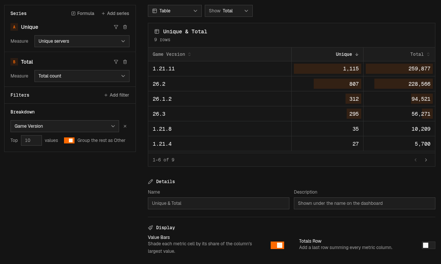Open the Table visualization type dropdown
The width and height of the screenshot is (441, 264).
click(175, 11)
